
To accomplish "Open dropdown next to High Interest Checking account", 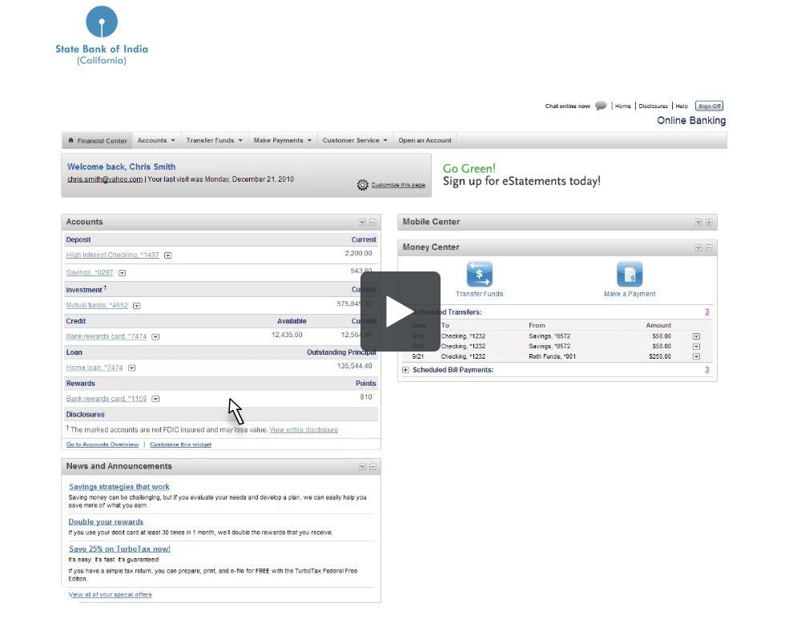I will tap(168, 255).
